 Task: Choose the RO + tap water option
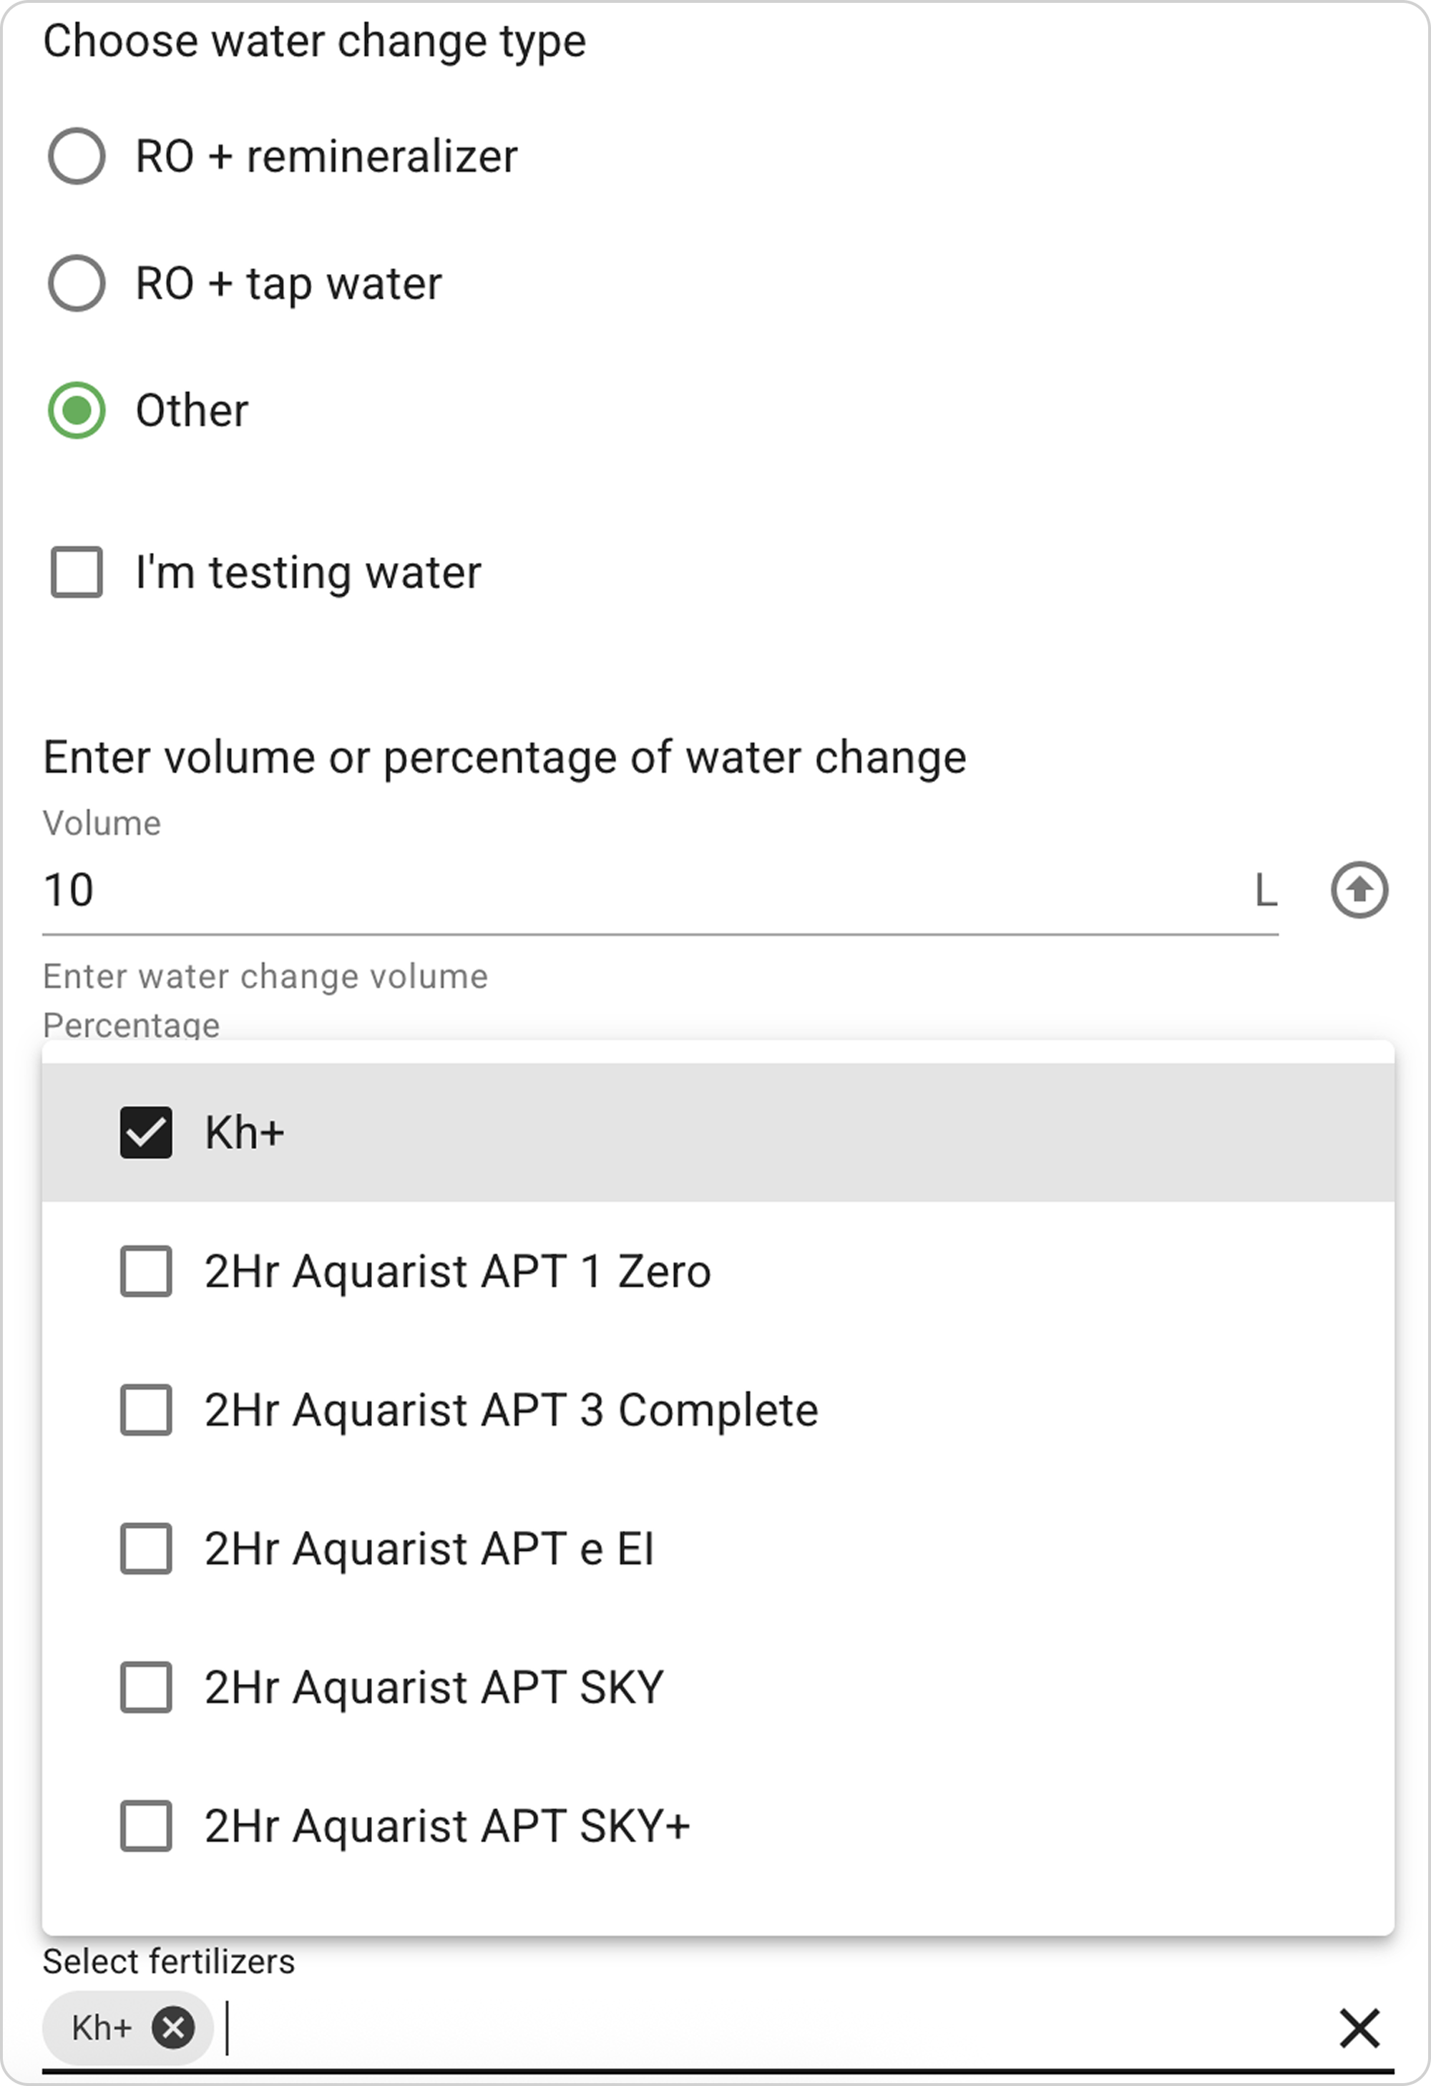(77, 283)
